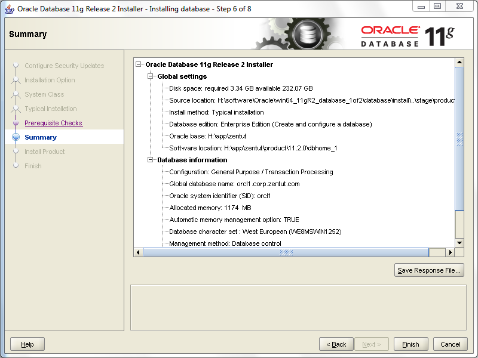
Task: Select the Global settings label
Action: click(x=182, y=76)
